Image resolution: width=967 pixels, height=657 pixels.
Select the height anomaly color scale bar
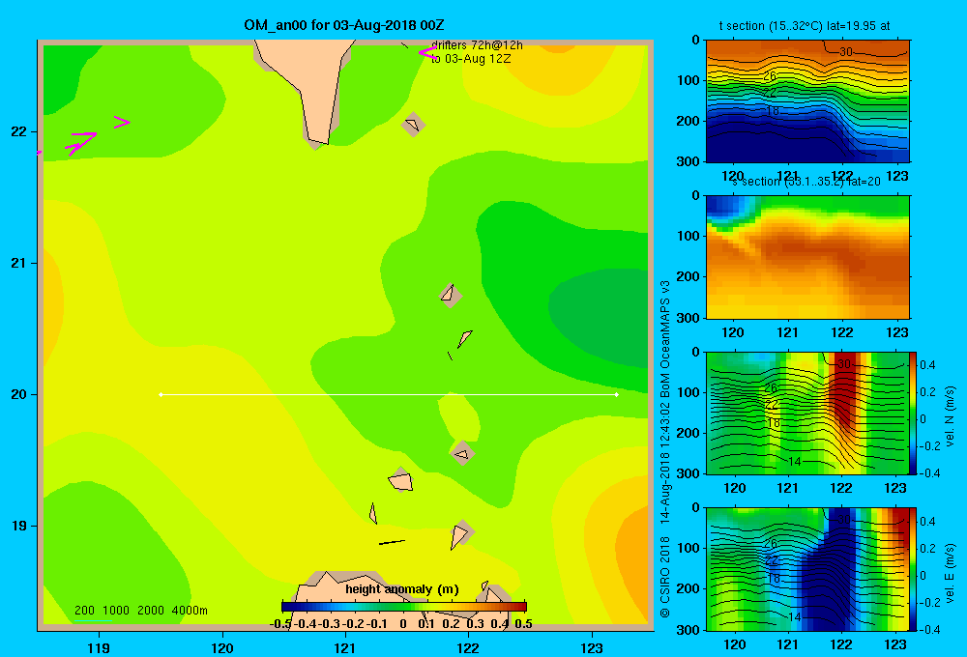[x=404, y=607]
